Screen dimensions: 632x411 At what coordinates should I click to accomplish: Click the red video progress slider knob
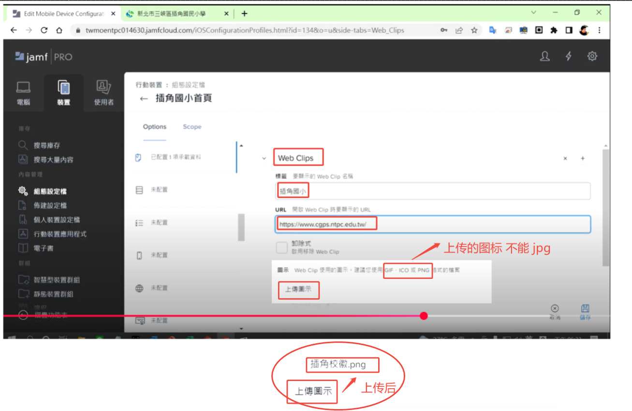[x=424, y=316]
